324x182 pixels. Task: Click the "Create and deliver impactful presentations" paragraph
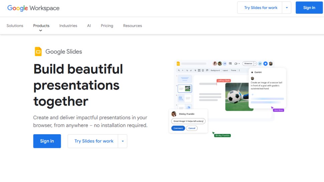pyautogui.click(x=90, y=121)
